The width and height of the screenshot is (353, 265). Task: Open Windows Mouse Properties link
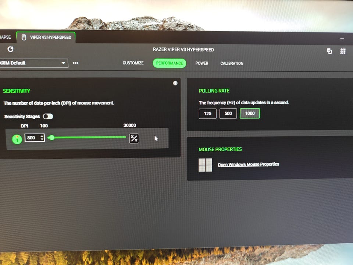tap(248, 164)
